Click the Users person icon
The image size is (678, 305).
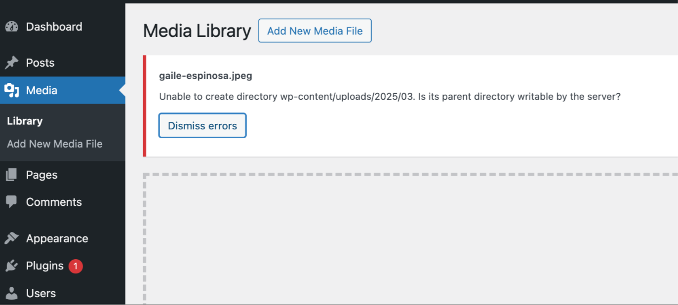[11, 293]
